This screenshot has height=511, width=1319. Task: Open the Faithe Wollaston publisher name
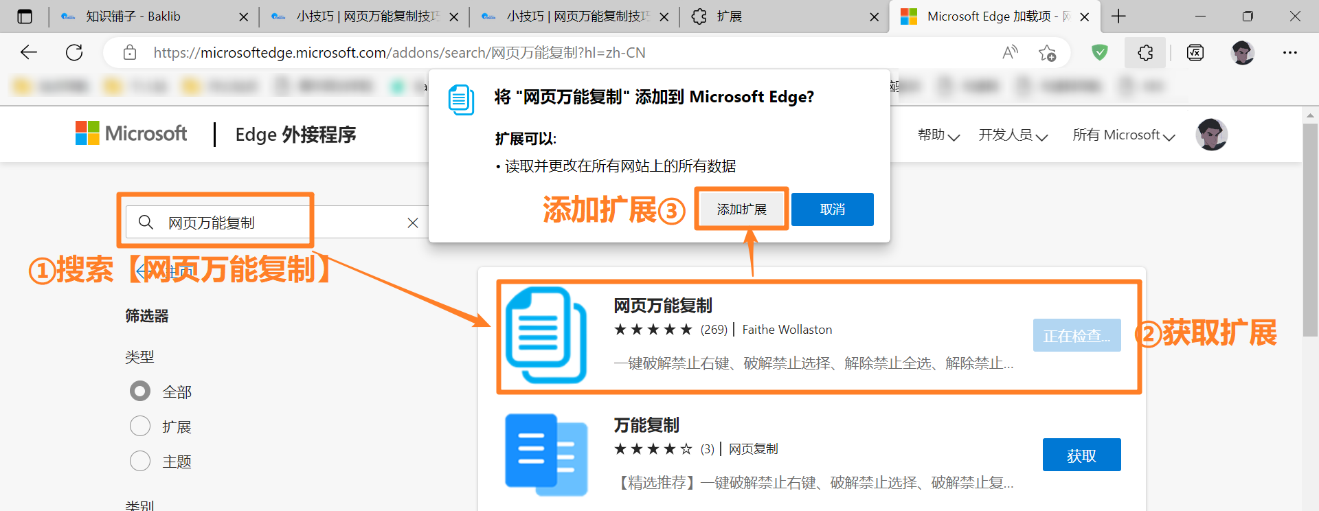click(787, 330)
